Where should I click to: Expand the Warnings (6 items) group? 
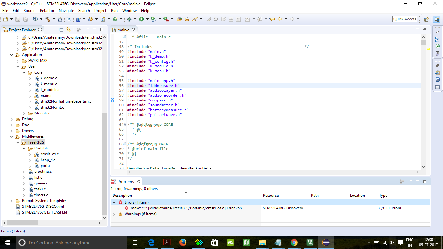coord(114,214)
